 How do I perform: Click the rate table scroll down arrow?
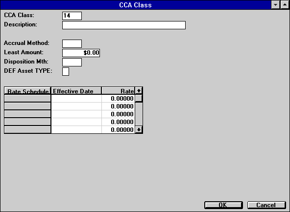click(x=139, y=129)
